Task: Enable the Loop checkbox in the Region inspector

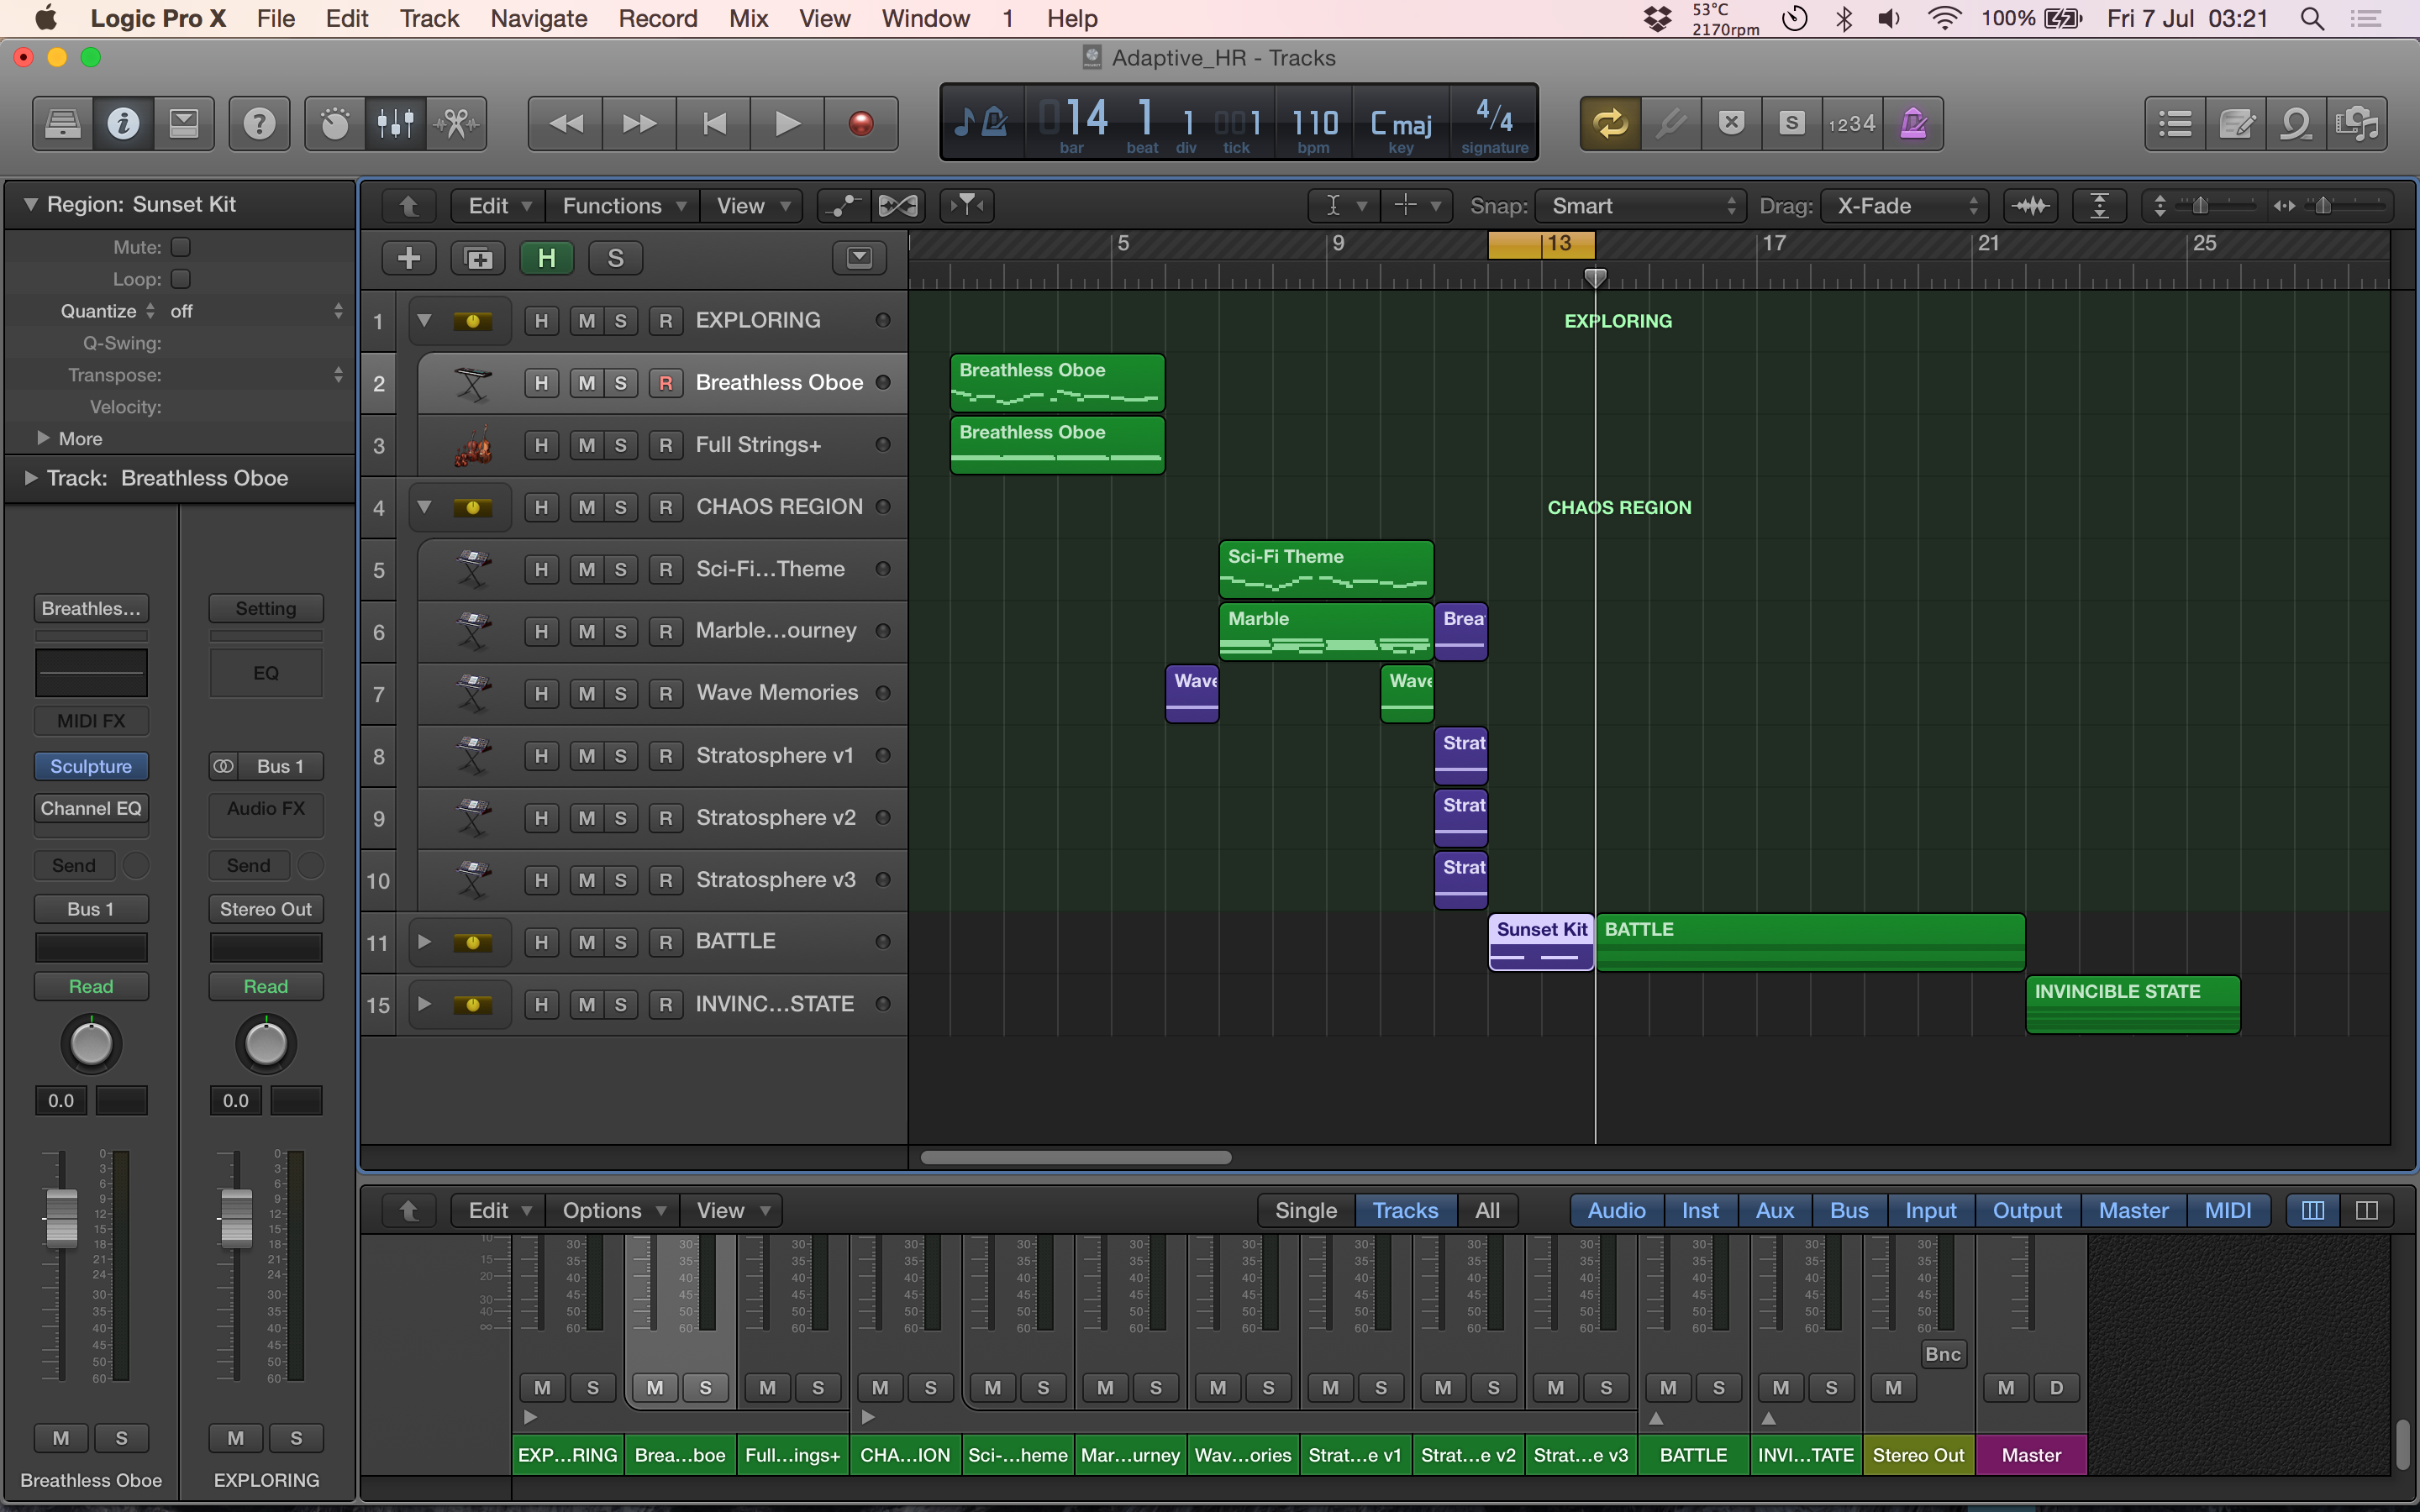Action: [181, 279]
